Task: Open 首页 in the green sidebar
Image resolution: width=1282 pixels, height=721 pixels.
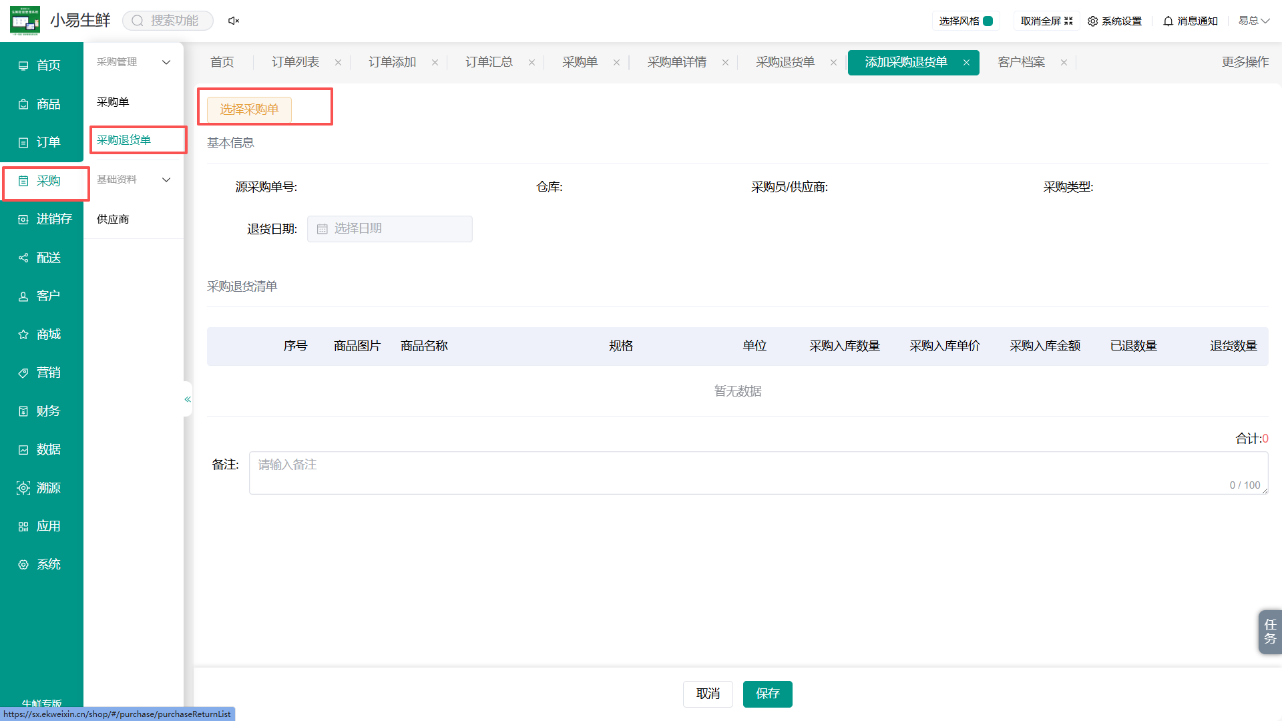Action: coord(40,65)
